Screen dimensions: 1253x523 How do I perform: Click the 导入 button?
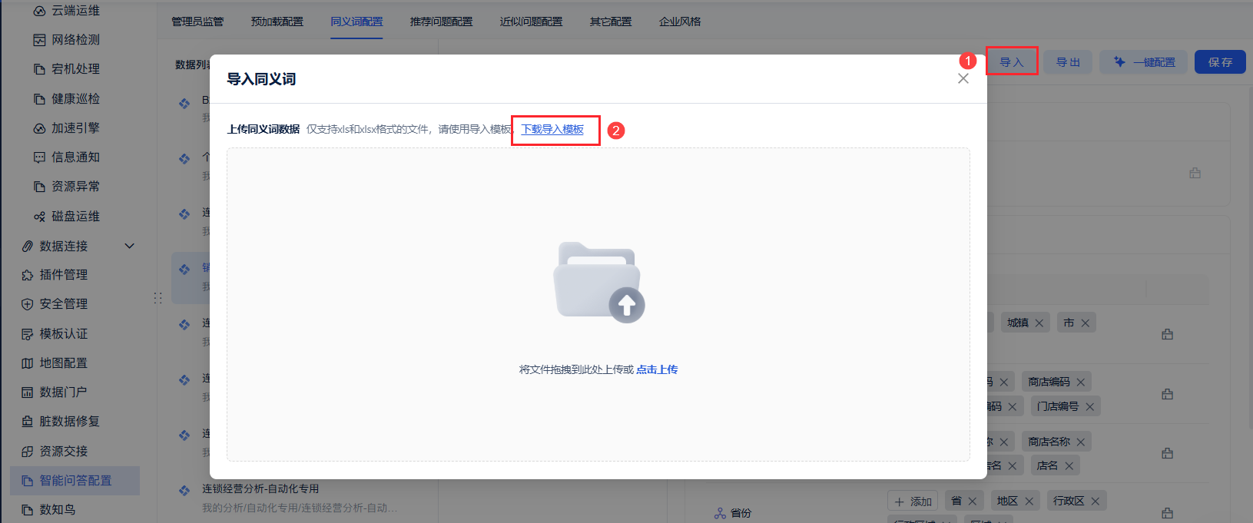1012,62
